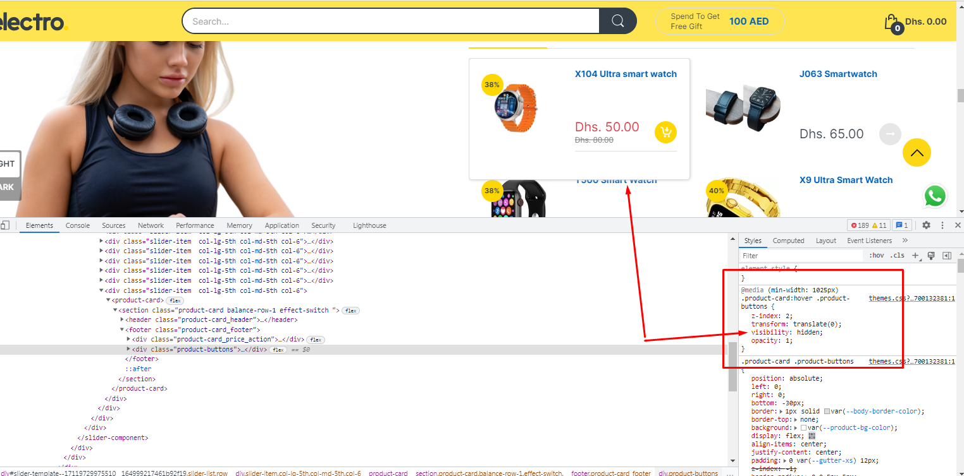Toggle the :hov element state button
The height and width of the screenshot is (476, 964).
(x=877, y=256)
